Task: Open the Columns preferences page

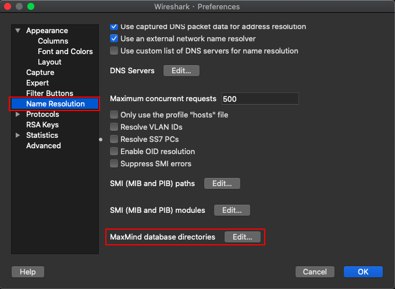Action: [x=53, y=41]
